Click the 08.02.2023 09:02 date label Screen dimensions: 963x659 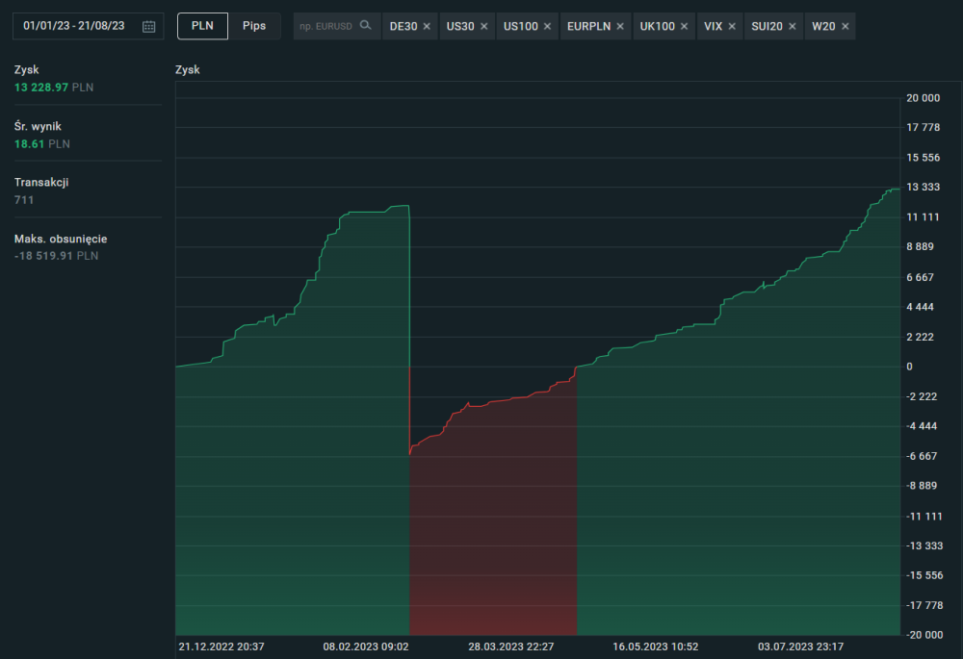pos(366,646)
